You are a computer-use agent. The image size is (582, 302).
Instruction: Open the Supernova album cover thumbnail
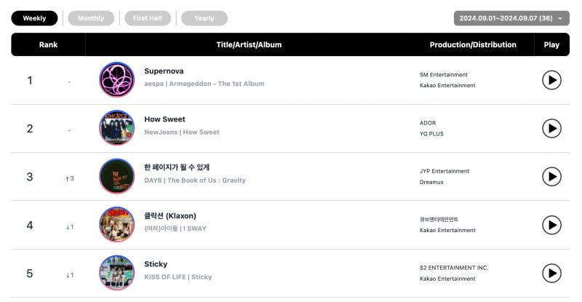click(x=117, y=79)
